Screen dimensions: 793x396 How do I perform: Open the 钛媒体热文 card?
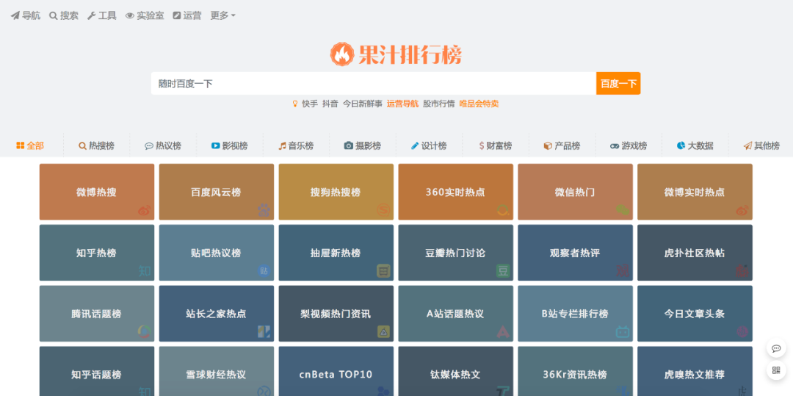456,371
